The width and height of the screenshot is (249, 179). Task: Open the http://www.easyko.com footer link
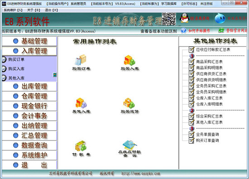pyautogui.click(x=141, y=173)
